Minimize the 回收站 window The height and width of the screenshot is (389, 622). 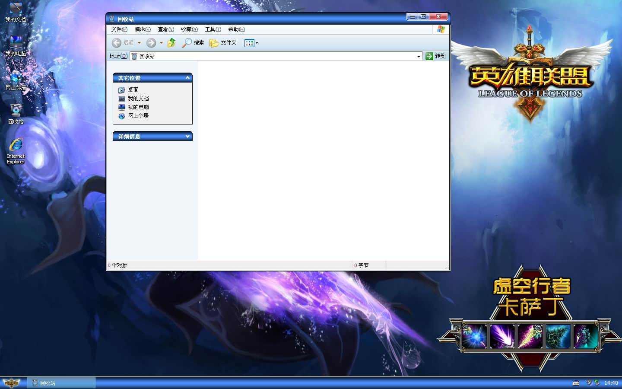click(413, 17)
